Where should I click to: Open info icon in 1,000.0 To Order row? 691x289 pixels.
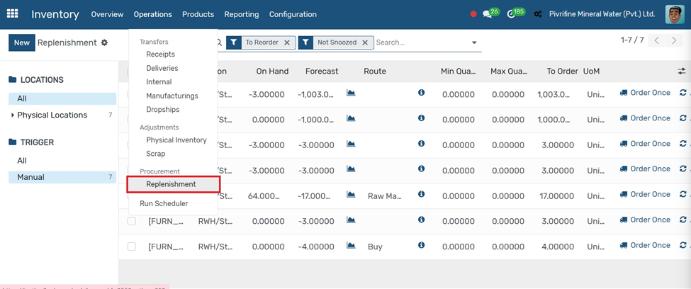coord(421,118)
